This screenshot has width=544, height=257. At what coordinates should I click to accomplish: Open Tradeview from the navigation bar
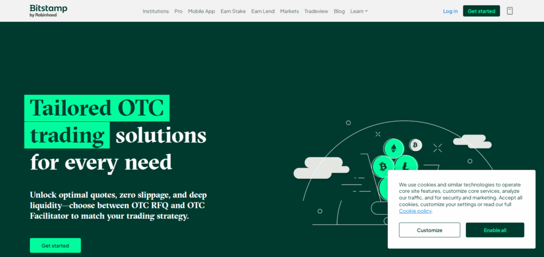tap(316, 11)
